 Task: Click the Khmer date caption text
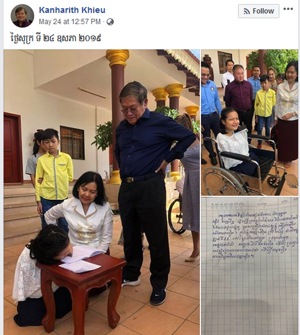pyautogui.click(x=56, y=38)
